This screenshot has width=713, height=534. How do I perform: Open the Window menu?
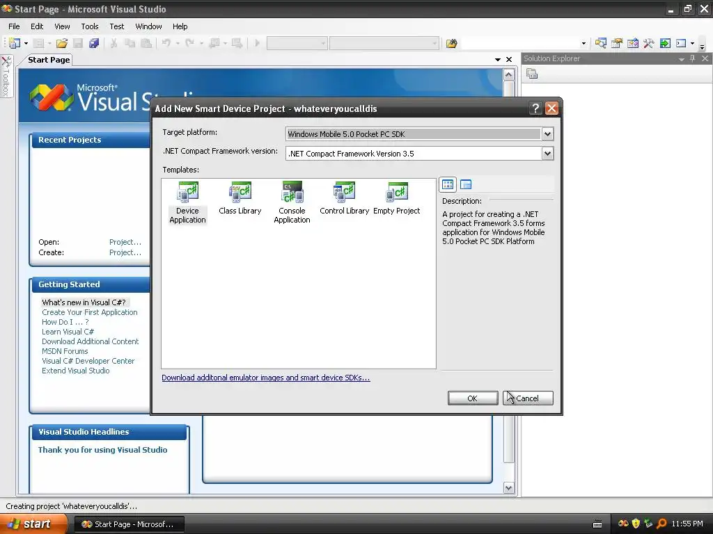tap(149, 26)
